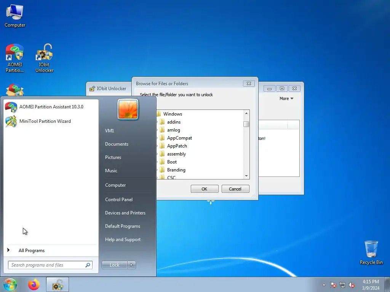Open the Recycle Bin icon
The image size is (390, 292).
pyautogui.click(x=371, y=252)
